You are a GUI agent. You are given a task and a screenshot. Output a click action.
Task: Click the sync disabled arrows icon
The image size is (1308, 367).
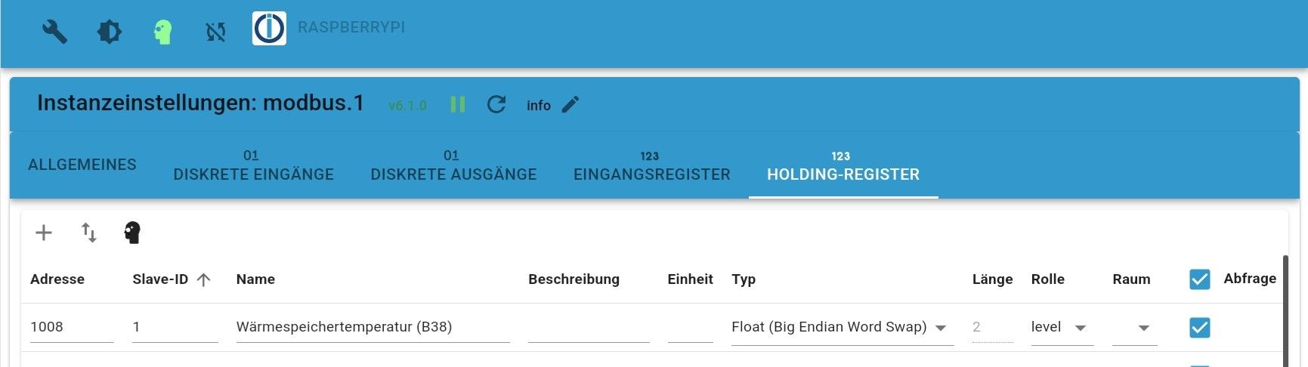click(215, 32)
